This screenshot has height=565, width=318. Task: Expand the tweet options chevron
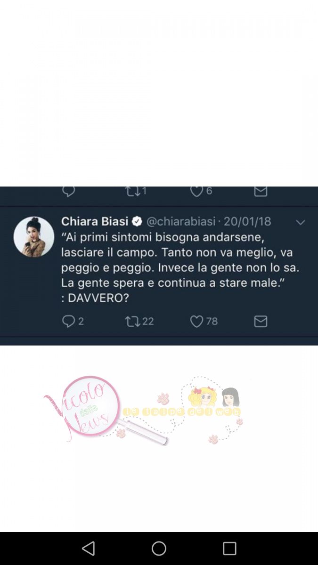point(300,222)
